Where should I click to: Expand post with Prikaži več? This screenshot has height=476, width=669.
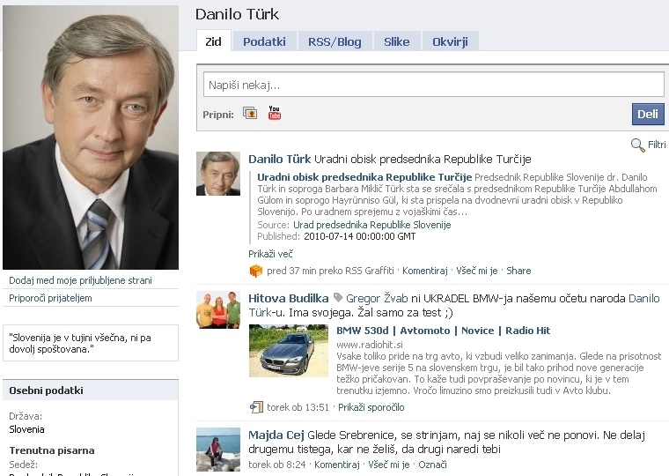(270, 254)
